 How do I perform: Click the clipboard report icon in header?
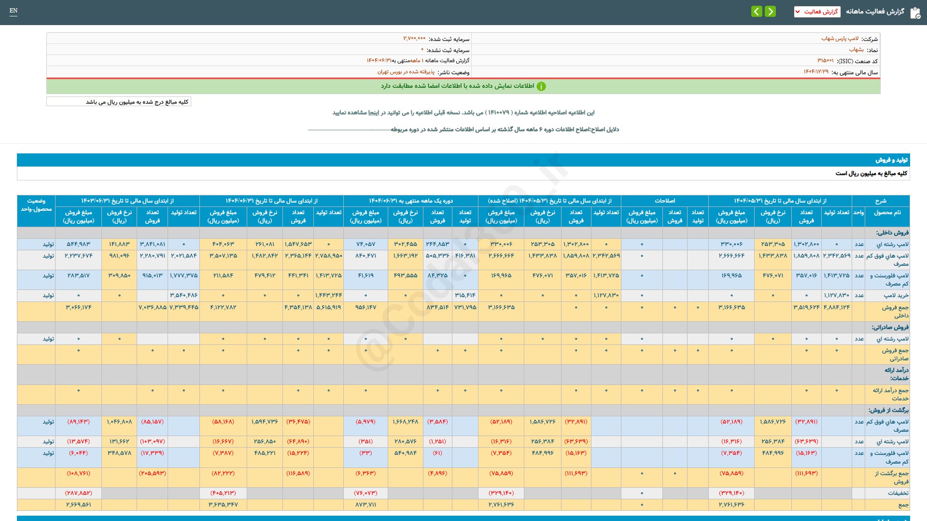point(915,13)
